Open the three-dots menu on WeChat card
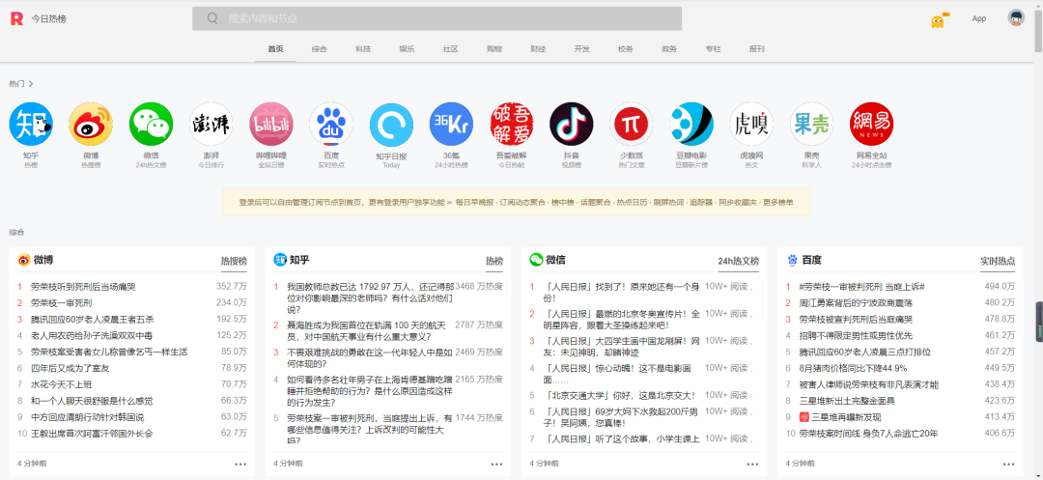The width and height of the screenshot is (1043, 480). point(753,464)
